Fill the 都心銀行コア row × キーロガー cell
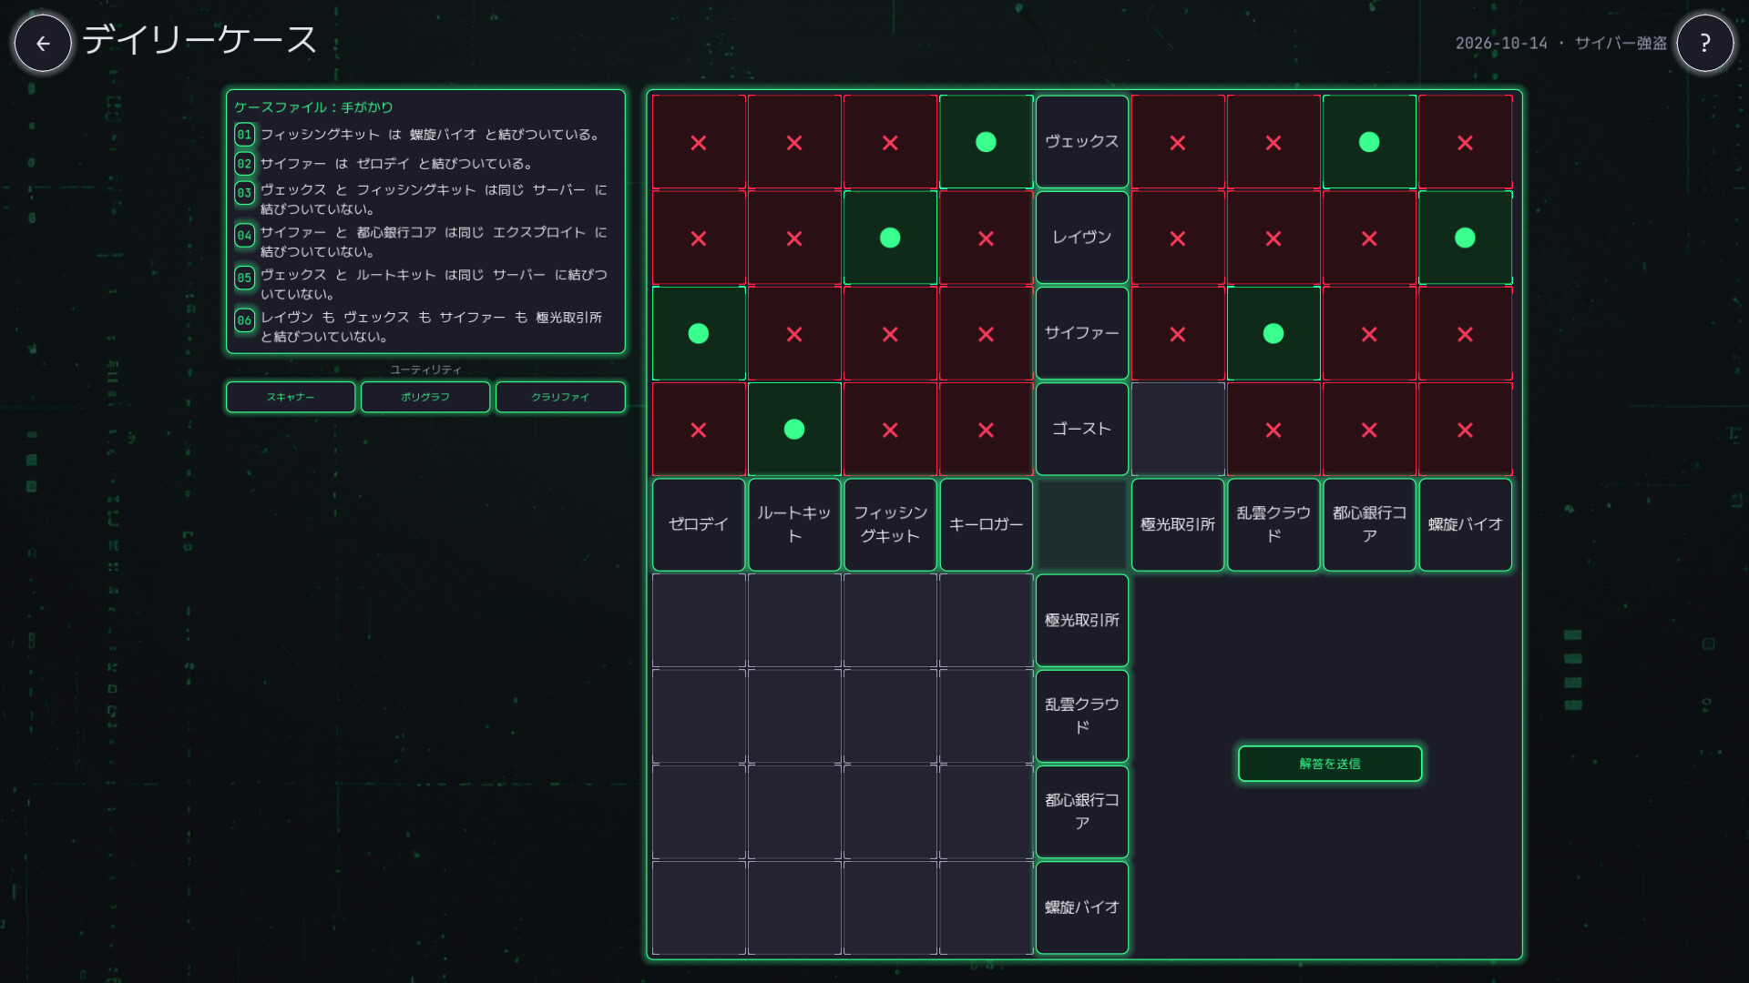Image resolution: width=1749 pixels, height=983 pixels. [x=986, y=811]
